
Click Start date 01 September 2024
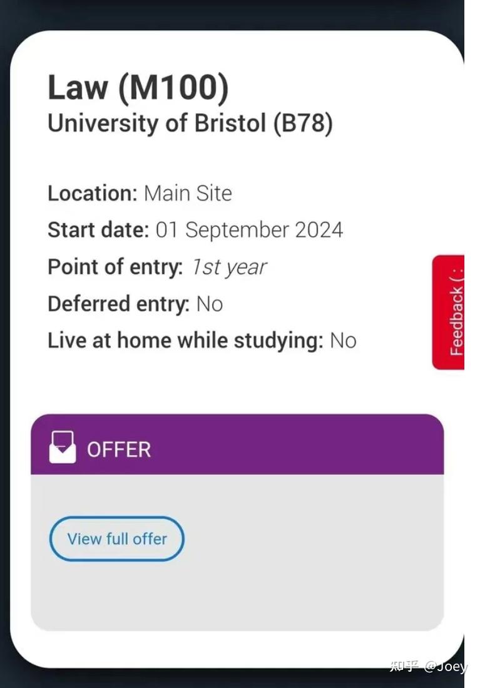pyautogui.click(x=195, y=230)
